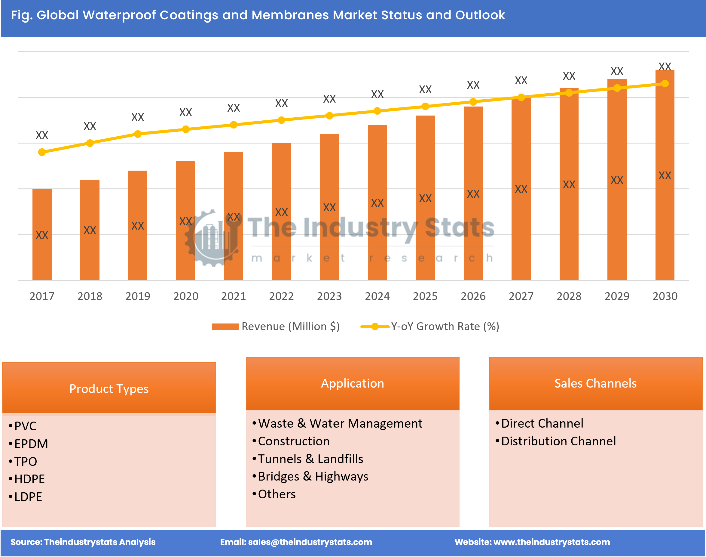Screen dimensions: 706x557
Task: Click the orange Revenue legend swatch
Action: coord(225,327)
